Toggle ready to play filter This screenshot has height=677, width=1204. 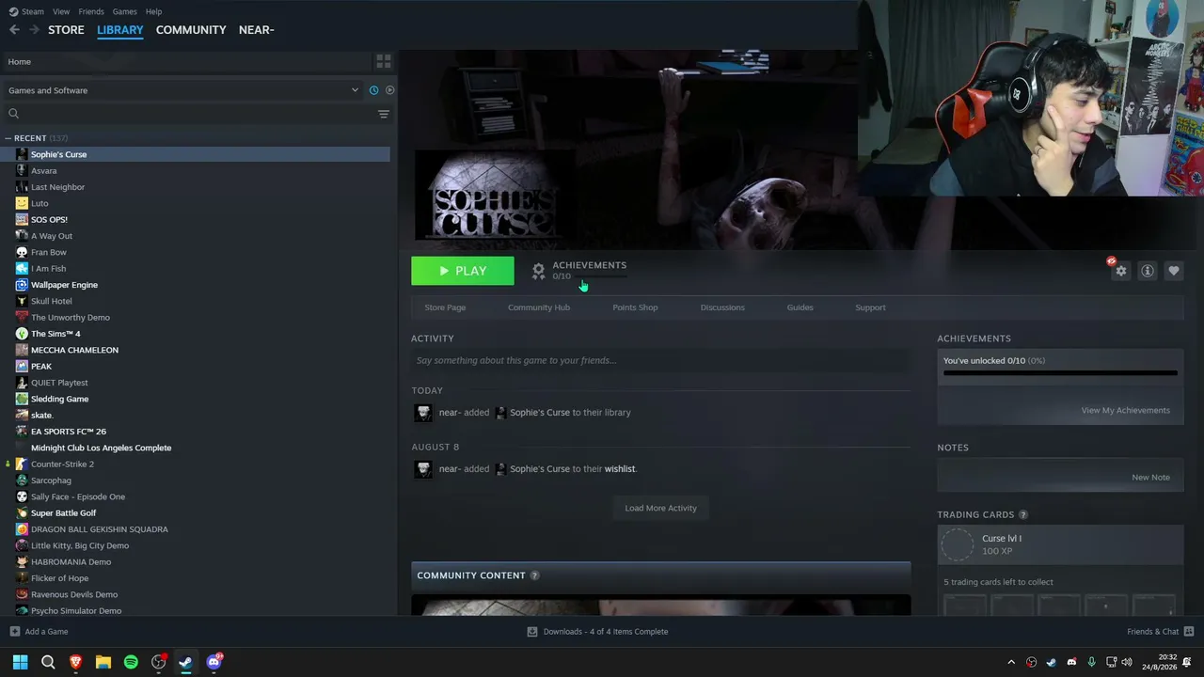(389, 90)
